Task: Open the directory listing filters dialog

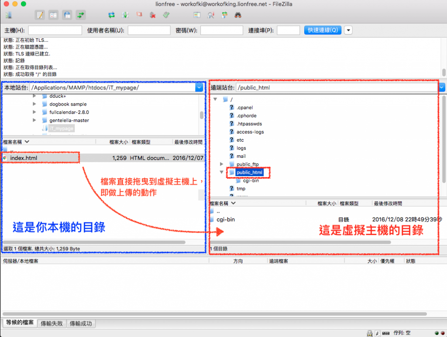Action: pyautogui.click(x=197, y=15)
